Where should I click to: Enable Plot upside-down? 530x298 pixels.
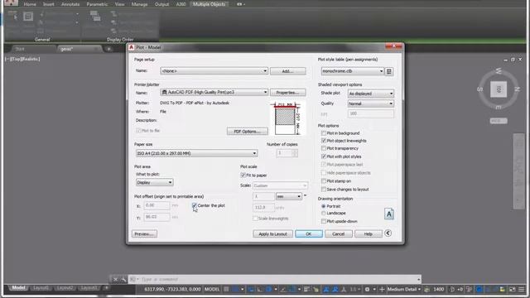click(324, 221)
